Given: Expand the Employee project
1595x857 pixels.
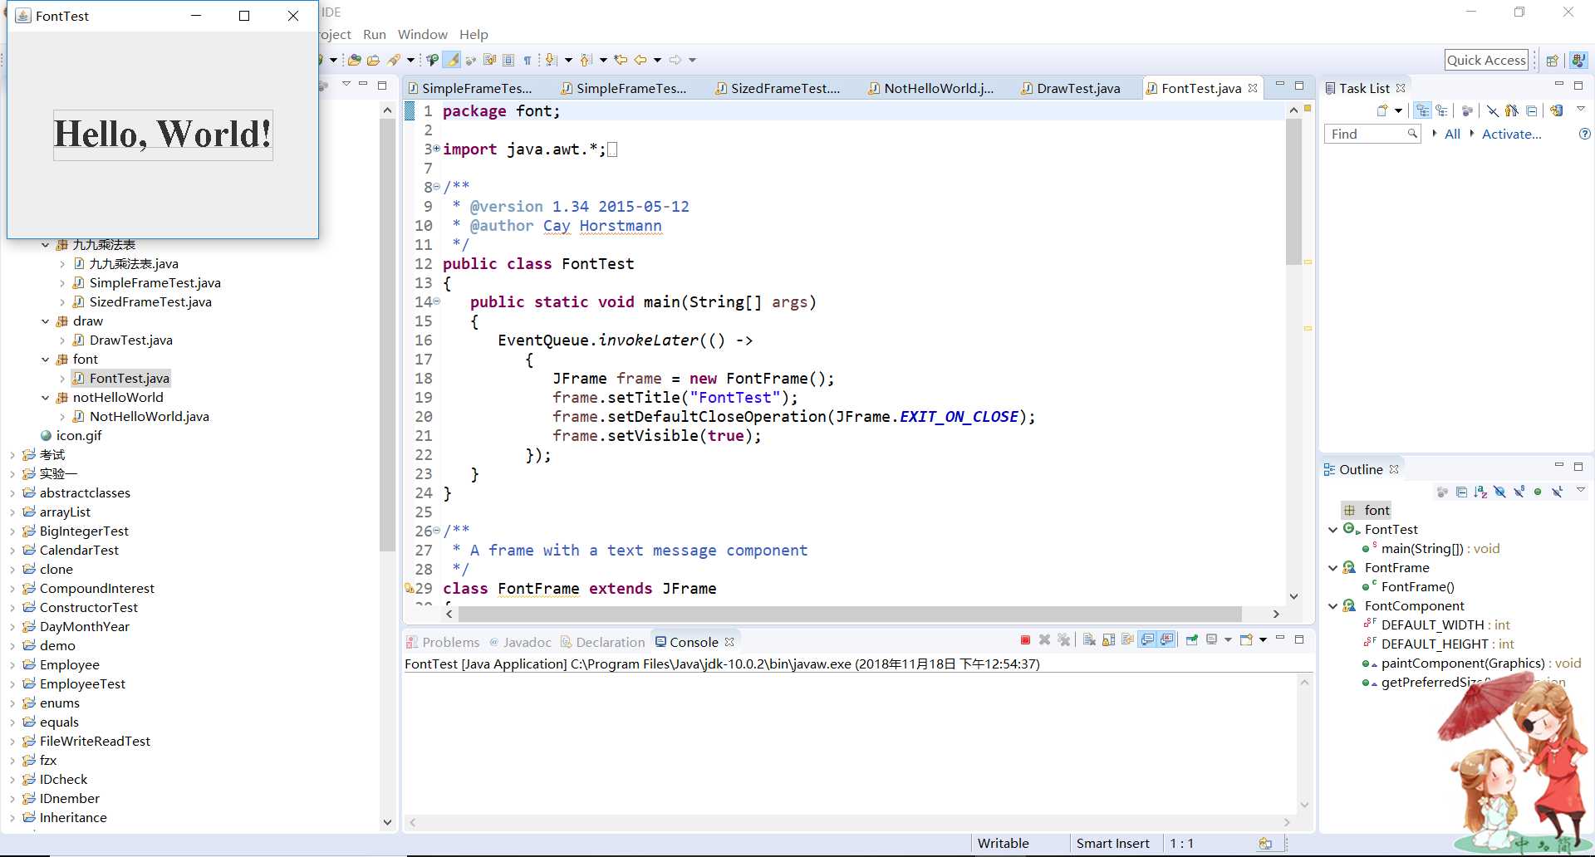Looking at the screenshot, I should coord(12,665).
